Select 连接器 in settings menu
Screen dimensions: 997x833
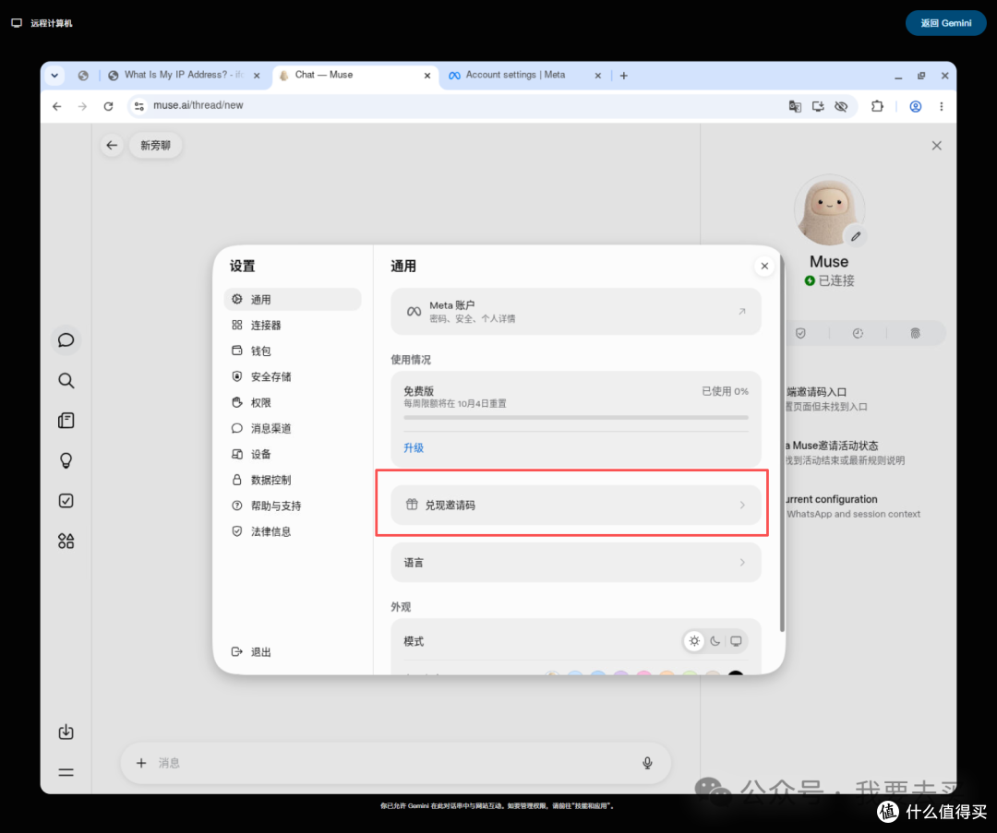[293, 326]
